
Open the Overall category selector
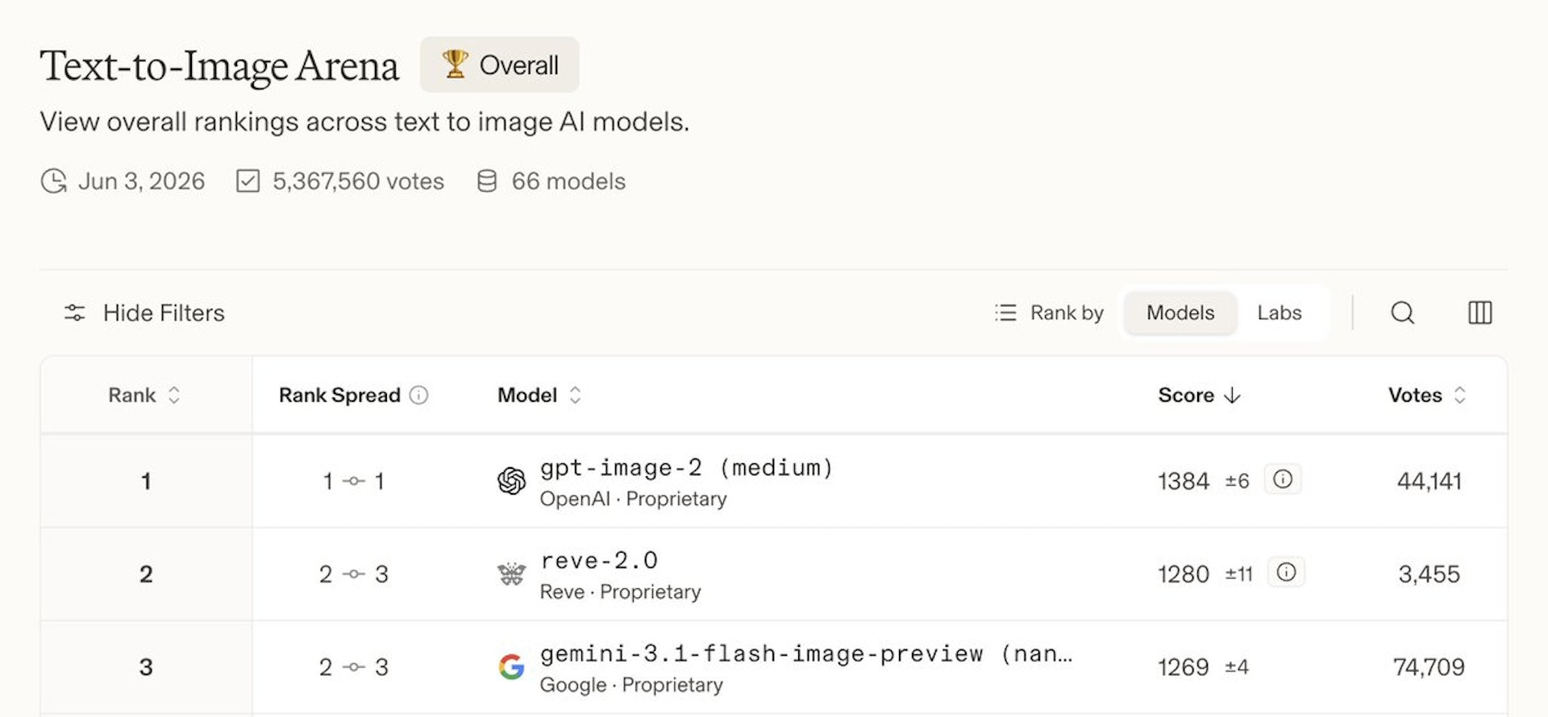(500, 64)
